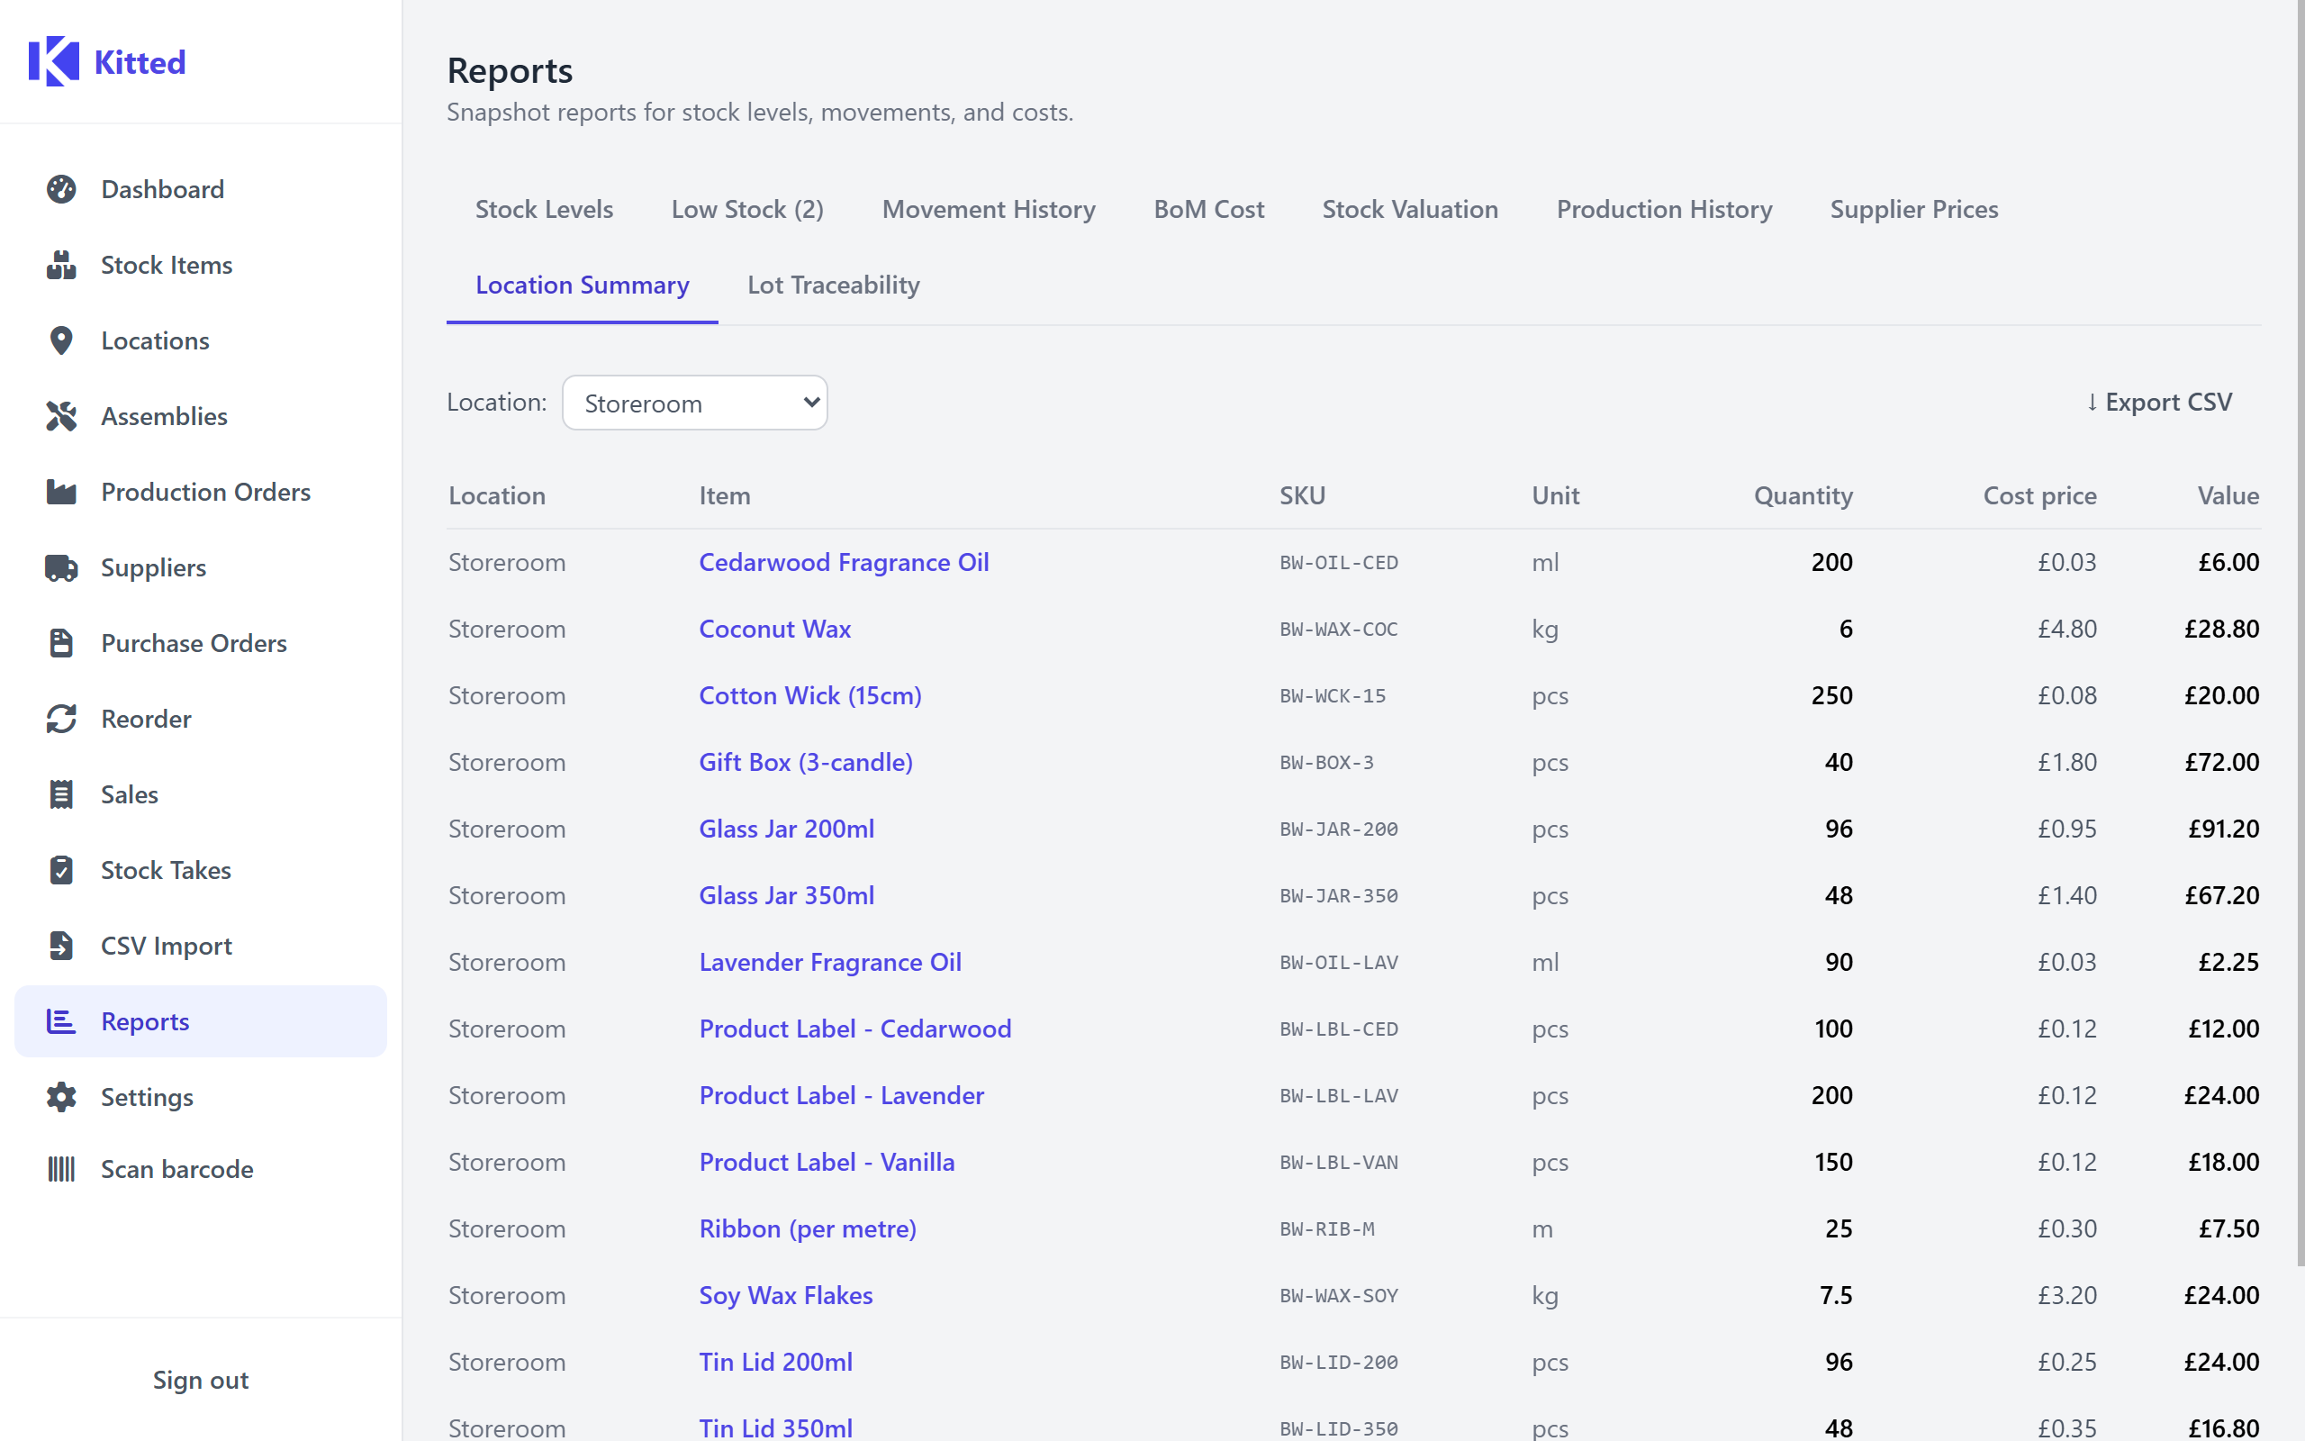Open Production Orders from the sidebar
The width and height of the screenshot is (2305, 1441).
click(205, 492)
